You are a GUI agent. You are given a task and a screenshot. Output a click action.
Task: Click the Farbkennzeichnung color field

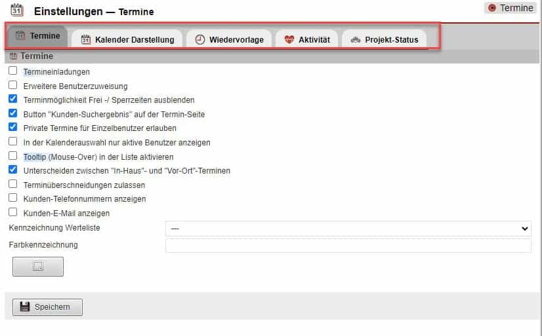point(348,246)
